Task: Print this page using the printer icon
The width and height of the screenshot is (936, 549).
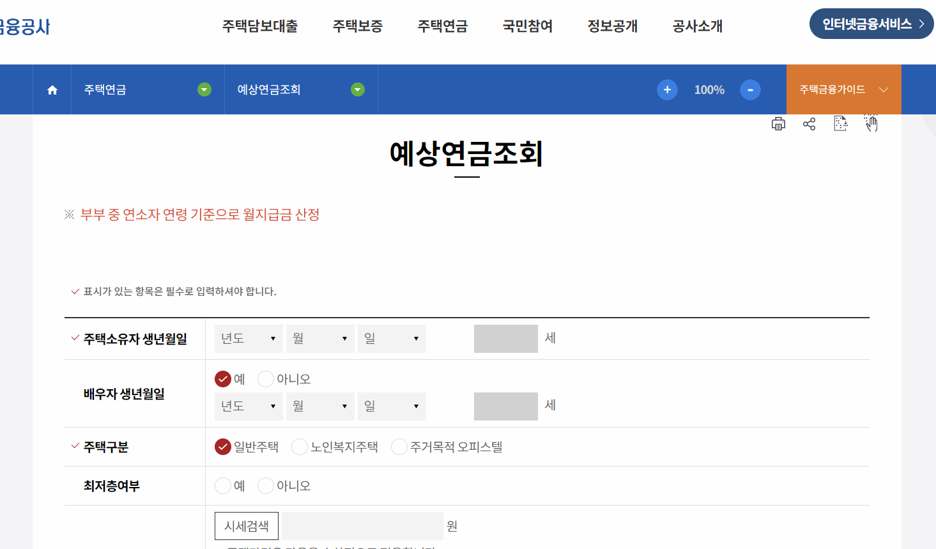Action: coord(778,123)
